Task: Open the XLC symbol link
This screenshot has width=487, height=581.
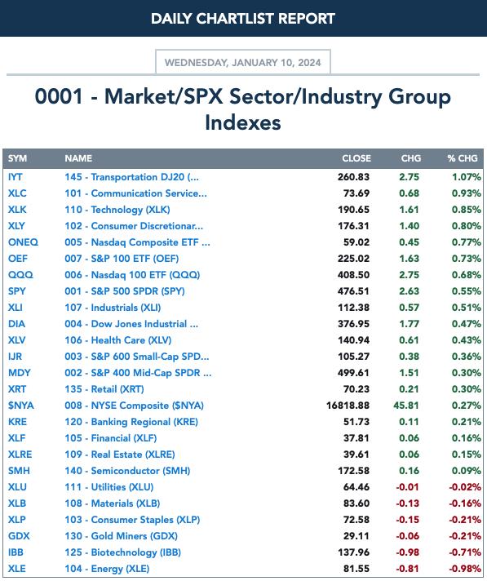Action: coord(17,193)
